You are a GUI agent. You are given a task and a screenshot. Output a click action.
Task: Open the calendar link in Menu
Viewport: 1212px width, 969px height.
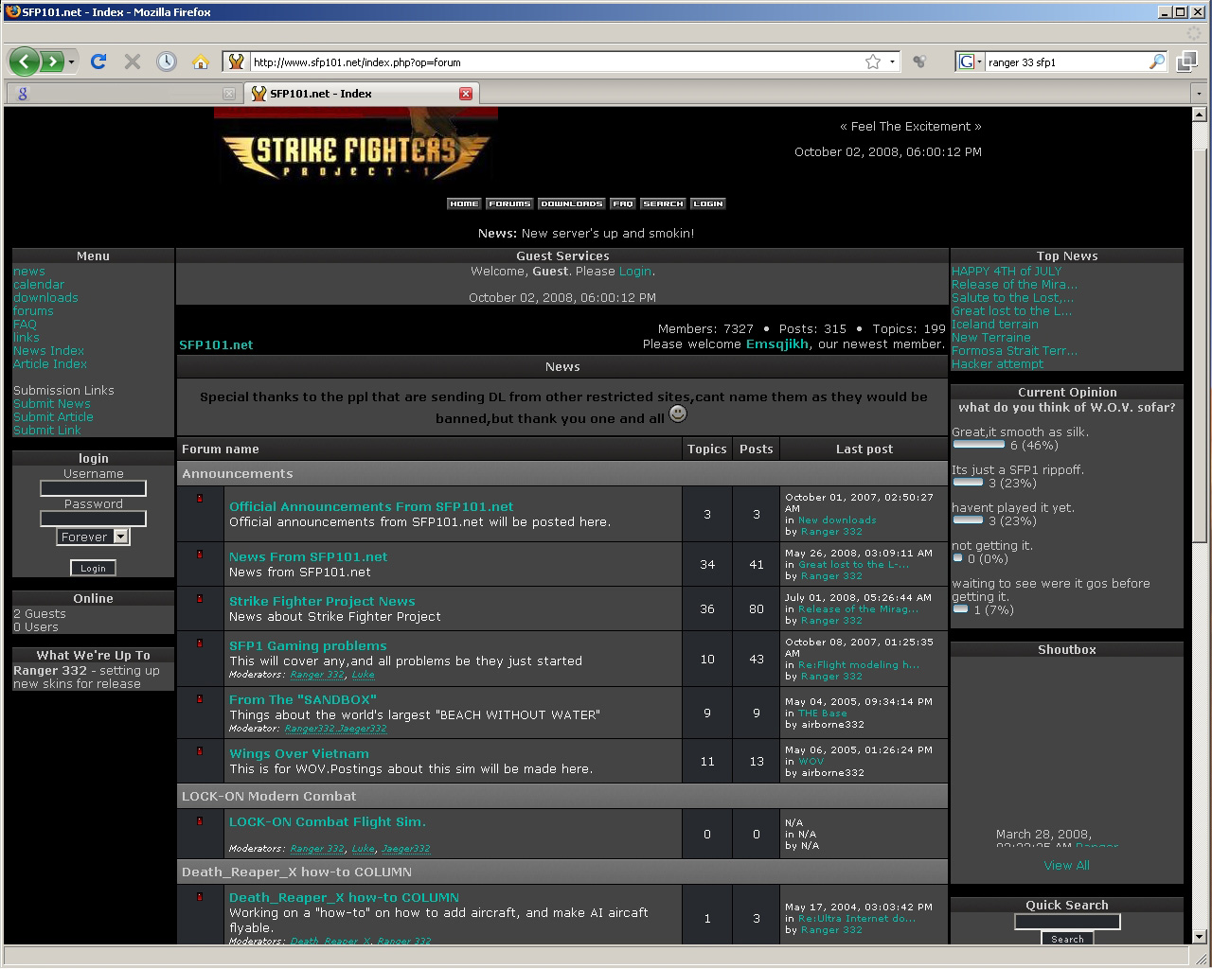click(x=39, y=284)
